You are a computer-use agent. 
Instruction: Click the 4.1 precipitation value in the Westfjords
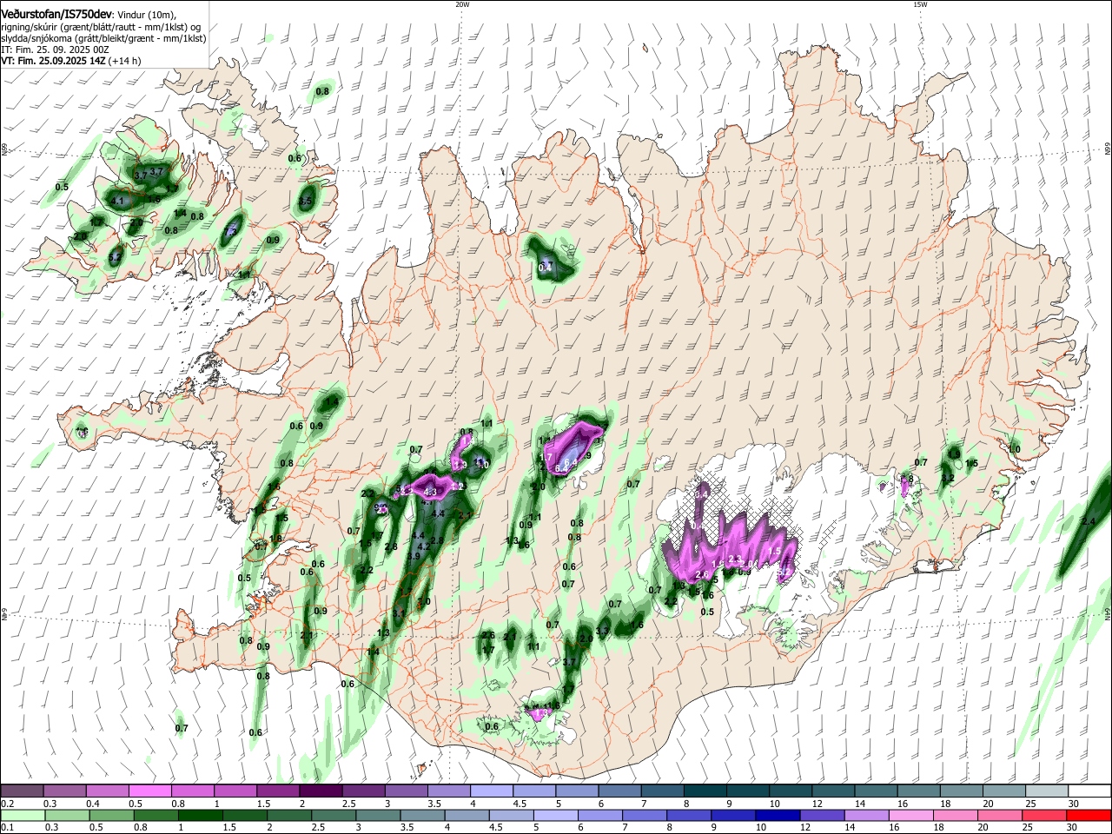118,202
